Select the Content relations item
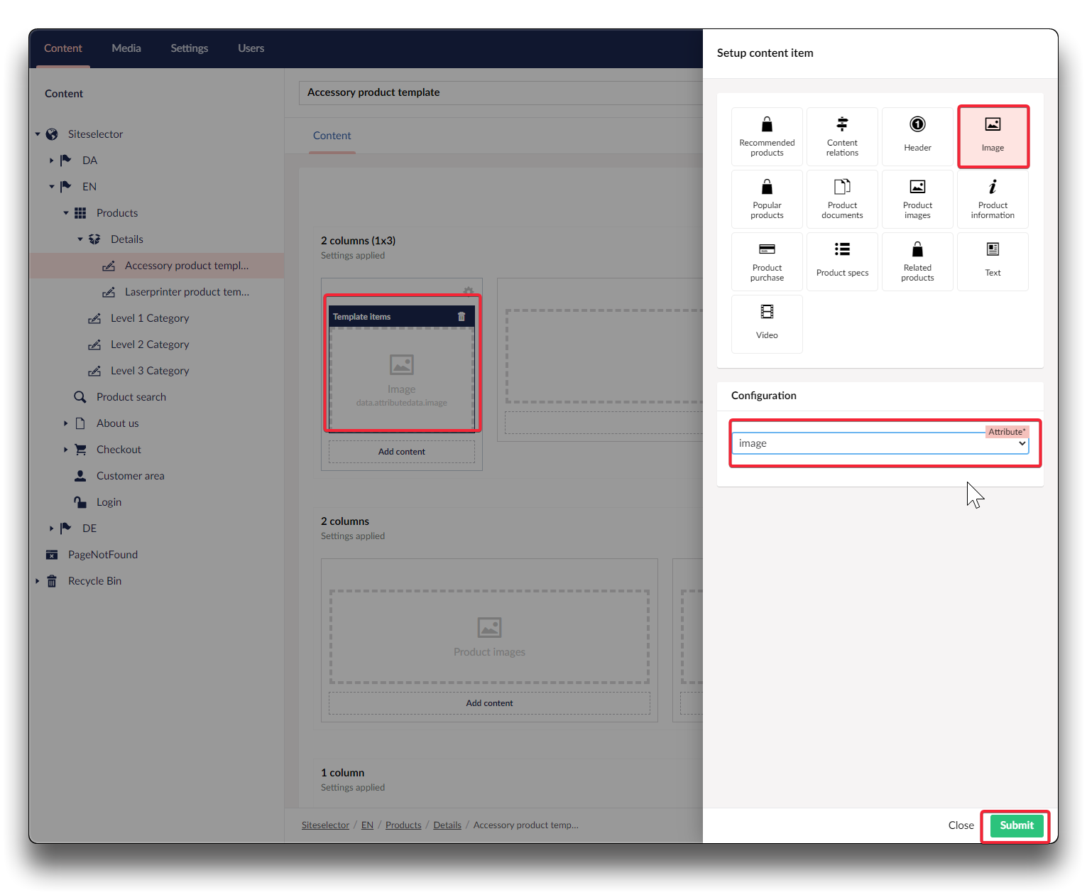 842,136
